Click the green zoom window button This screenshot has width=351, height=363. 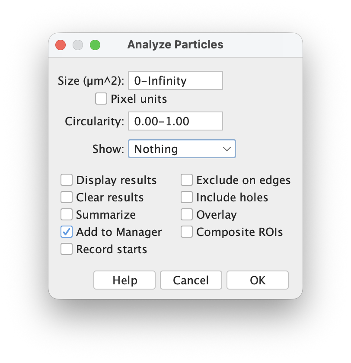click(x=95, y=45)
